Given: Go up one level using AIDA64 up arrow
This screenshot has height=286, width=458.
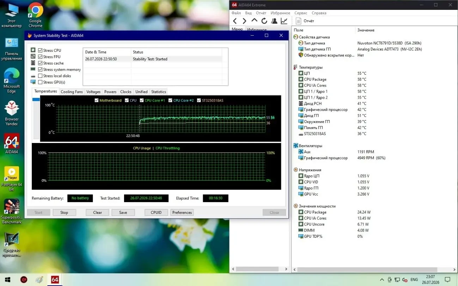Looking at the screenshot, I should [x=254, y=21].
